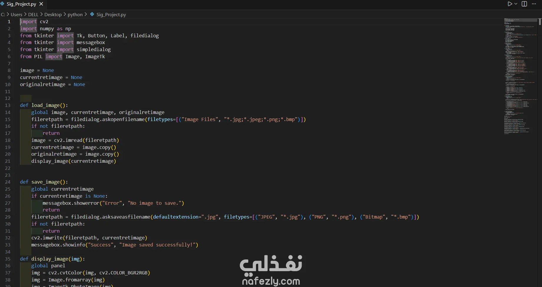This screenshot has width=542, height=287.
Task: Click the "global panel" line
Action: [48, 266]
